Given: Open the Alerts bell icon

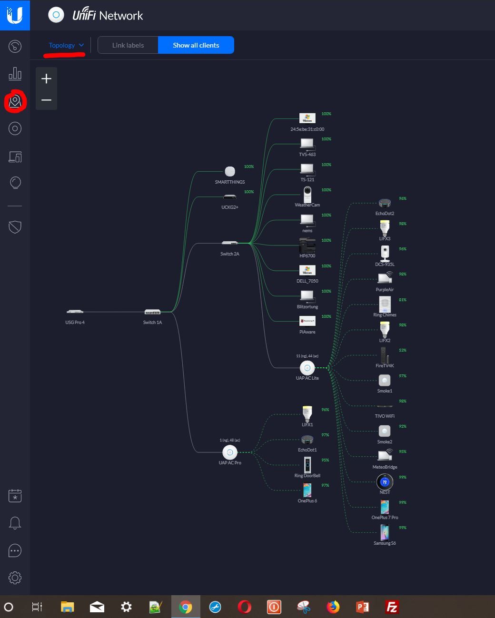Looking at the screenshot, I should click(15, 523).
